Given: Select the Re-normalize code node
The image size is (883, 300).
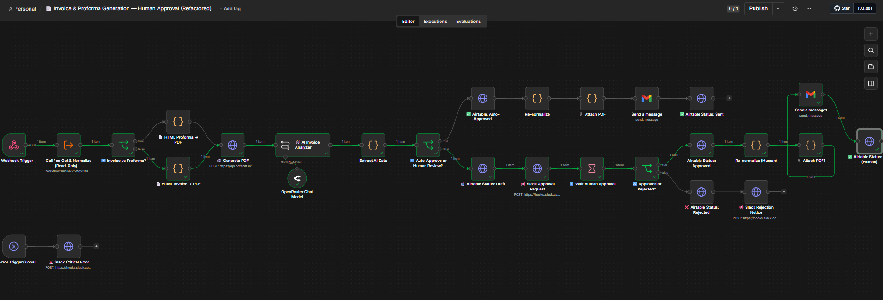Looking at the screenshot, I should [x=537, y=98].
